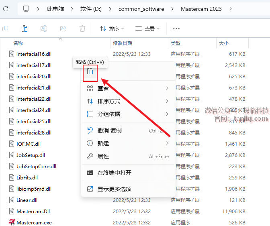The height and width of the screenshot is (226, 270).
Task: Click the Mastercam.exe application icon
Action: pyautogui.click(x=12, y=222)
